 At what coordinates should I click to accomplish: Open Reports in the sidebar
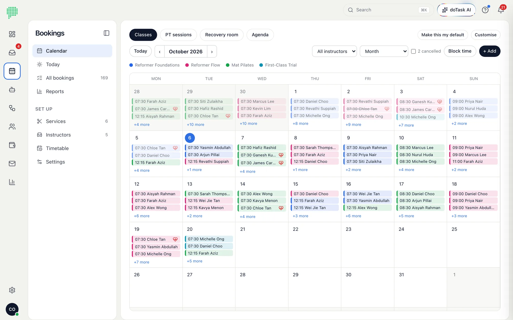tap(72, 91)
